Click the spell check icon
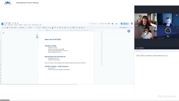This screenshot has width=179, height=101. [10, 28]
